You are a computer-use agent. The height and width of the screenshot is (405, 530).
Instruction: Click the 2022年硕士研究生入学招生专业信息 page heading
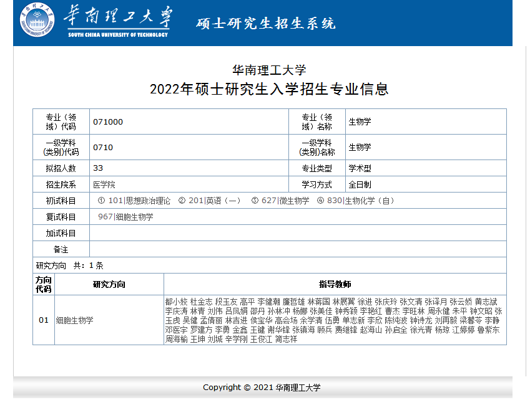point(269,90)
